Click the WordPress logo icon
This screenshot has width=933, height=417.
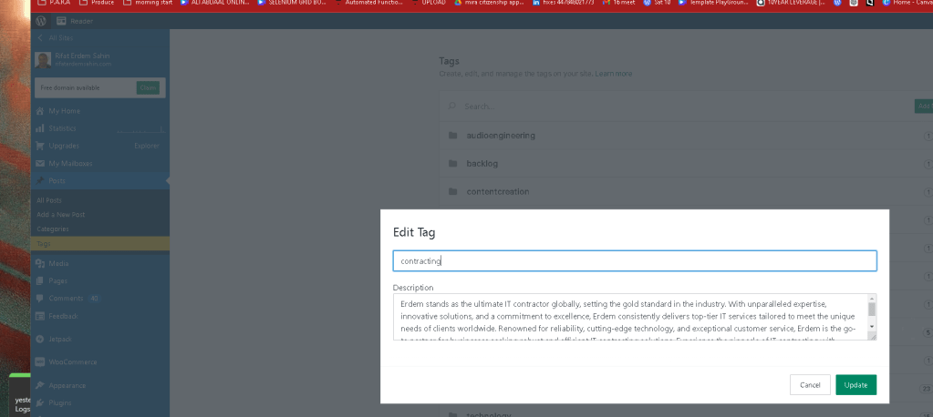point(40,21)
